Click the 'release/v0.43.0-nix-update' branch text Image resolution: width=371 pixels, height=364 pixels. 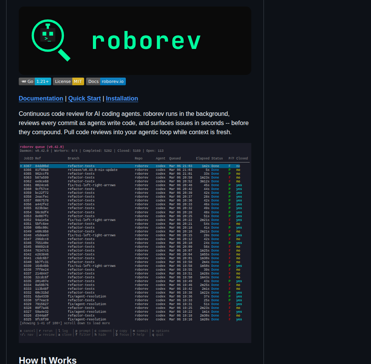click(x=93, y=170)
